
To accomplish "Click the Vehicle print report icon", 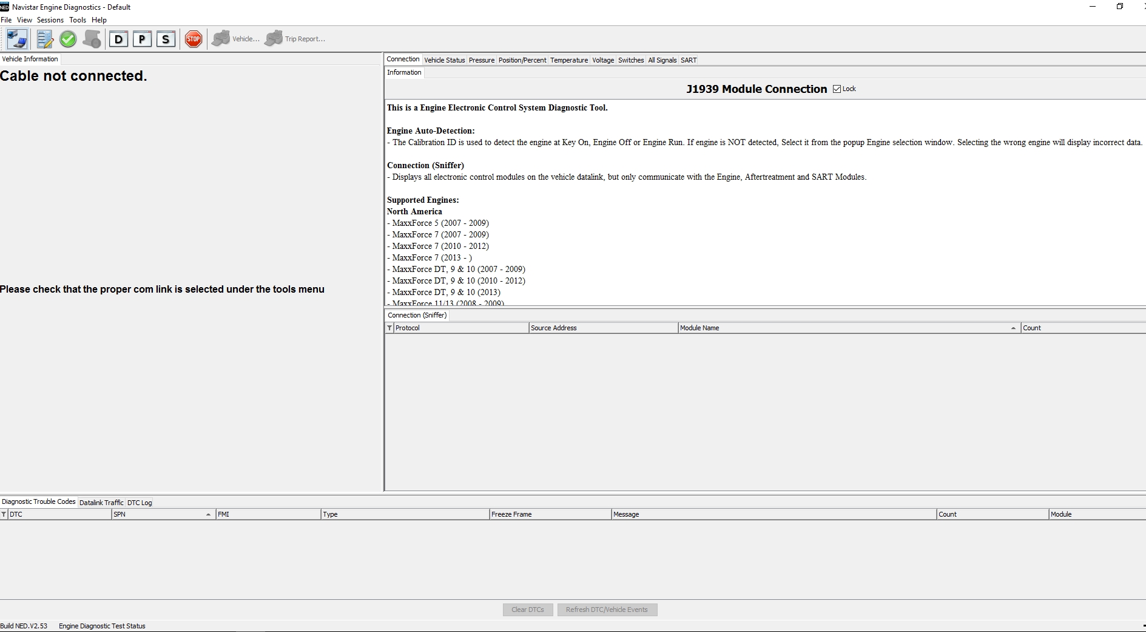I will (x=221, y=38).
